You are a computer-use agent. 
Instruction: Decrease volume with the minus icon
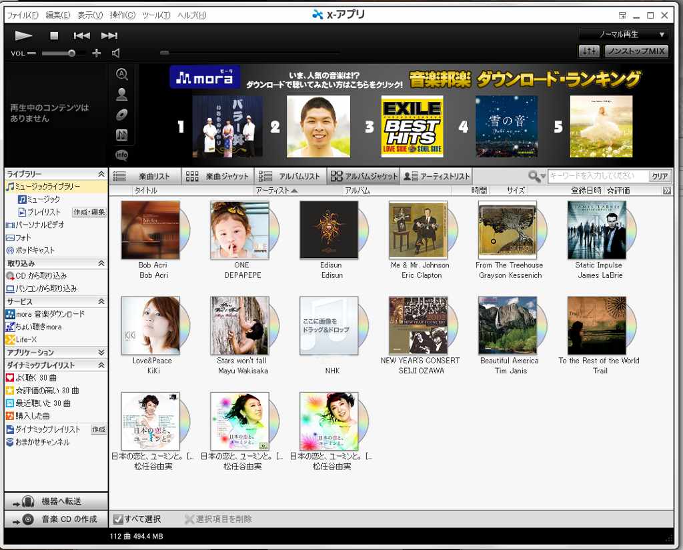(x=31, y=53)
